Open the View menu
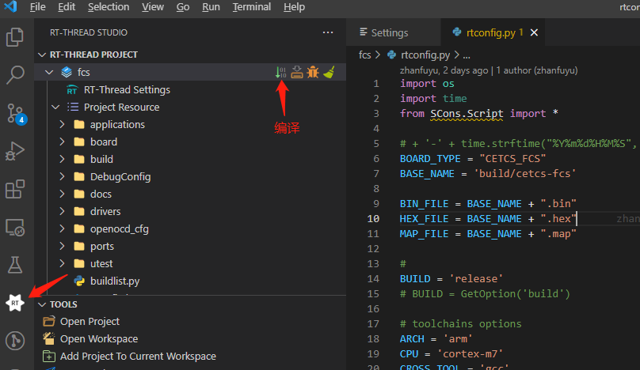 [x=153, y=7]
